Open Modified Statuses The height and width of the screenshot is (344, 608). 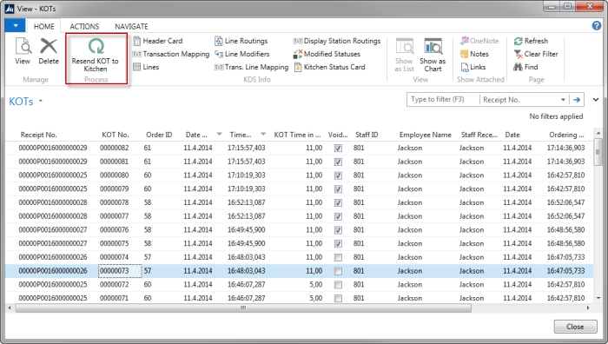pyautogui.click(x=327, y=54)
